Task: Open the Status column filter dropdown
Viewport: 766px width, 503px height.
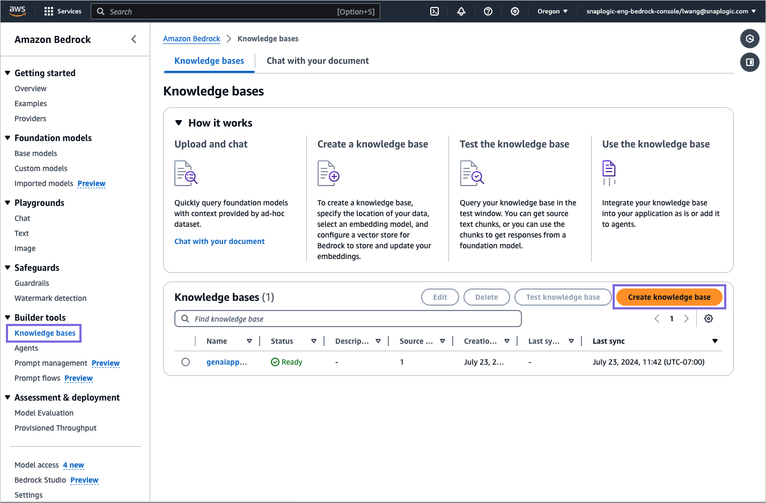Action: pos(314,341)
